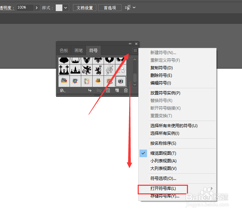The width and height of the screenshot is (242, 213).
Task: Select the spread eagle symbol in top row
Action: tap(98, 61)
